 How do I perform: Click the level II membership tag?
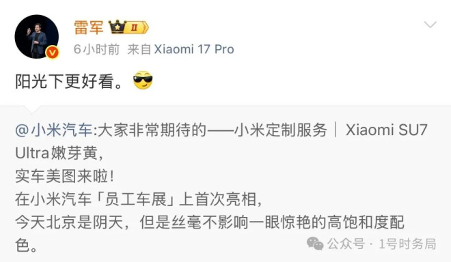[x=137, y=27]
